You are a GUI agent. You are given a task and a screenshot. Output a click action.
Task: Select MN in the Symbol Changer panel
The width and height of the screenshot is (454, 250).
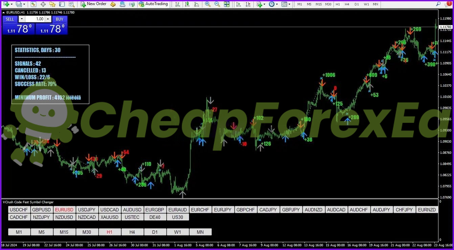pos(200,232)
